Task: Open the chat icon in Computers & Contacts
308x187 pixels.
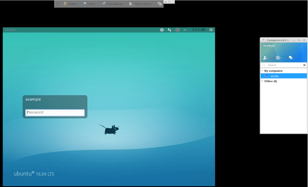Action: 291,58
